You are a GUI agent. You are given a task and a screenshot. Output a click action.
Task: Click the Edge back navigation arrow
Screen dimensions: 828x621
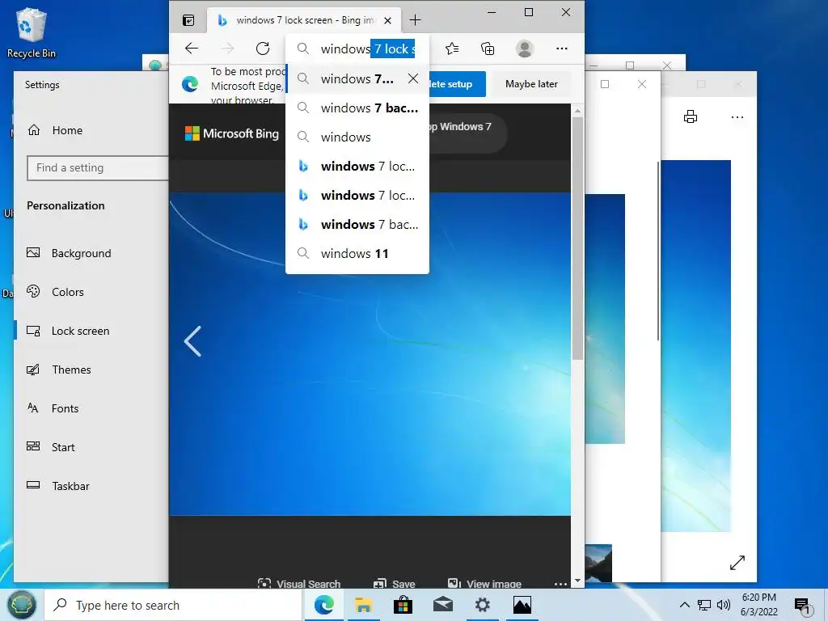[x=192, y=49]
